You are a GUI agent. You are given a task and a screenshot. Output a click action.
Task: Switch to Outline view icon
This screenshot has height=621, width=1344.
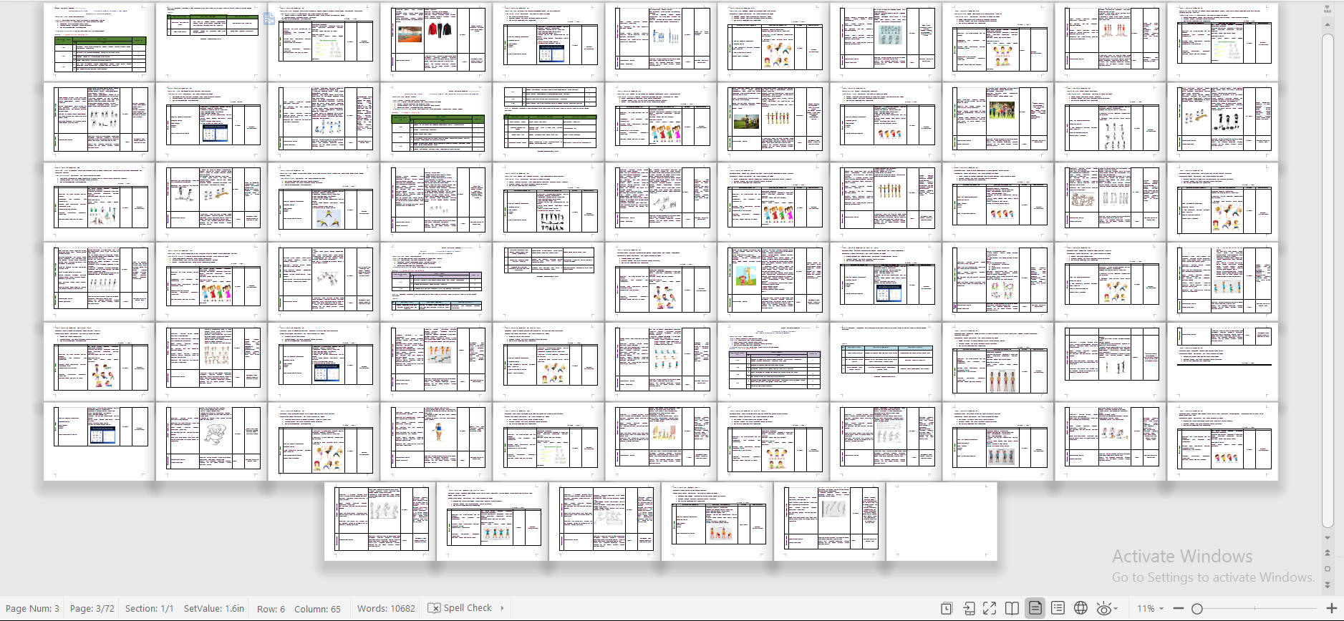(x=1058, y=608)
